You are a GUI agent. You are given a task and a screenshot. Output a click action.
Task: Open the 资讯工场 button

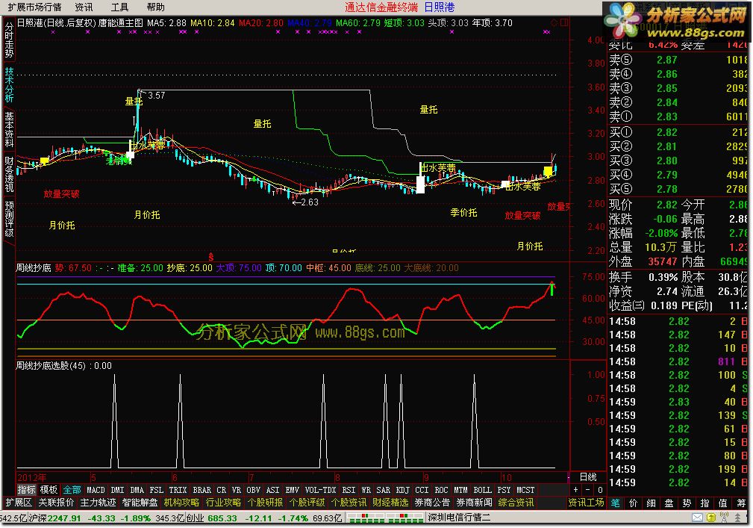[x=586, y=502]
